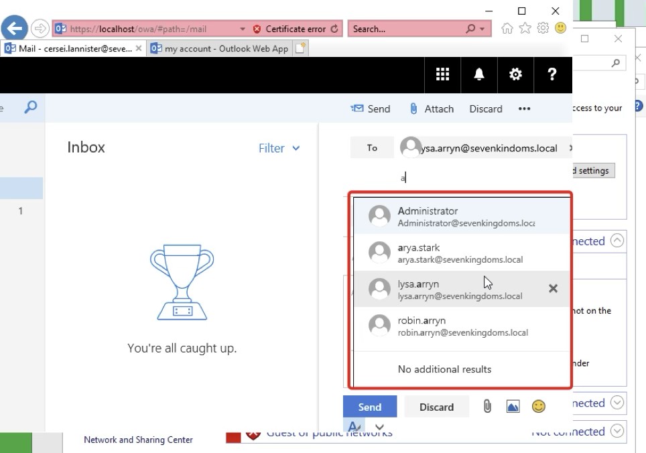The width and height of the screenshot is (646, 453).
Task: Expand the Filter dropdown
Action: pyautogui.click(x=279, y=148)
